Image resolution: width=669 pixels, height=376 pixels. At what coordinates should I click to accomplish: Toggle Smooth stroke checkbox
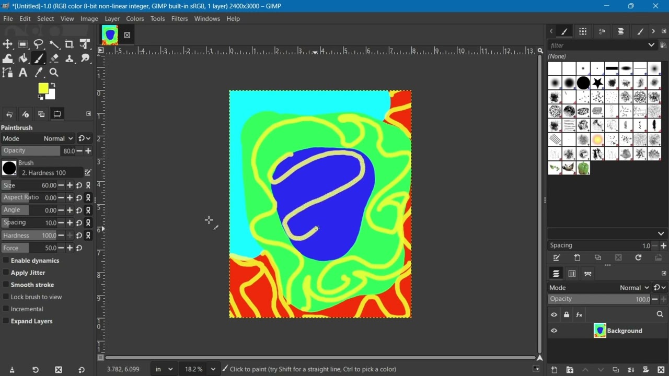[6, 285]
